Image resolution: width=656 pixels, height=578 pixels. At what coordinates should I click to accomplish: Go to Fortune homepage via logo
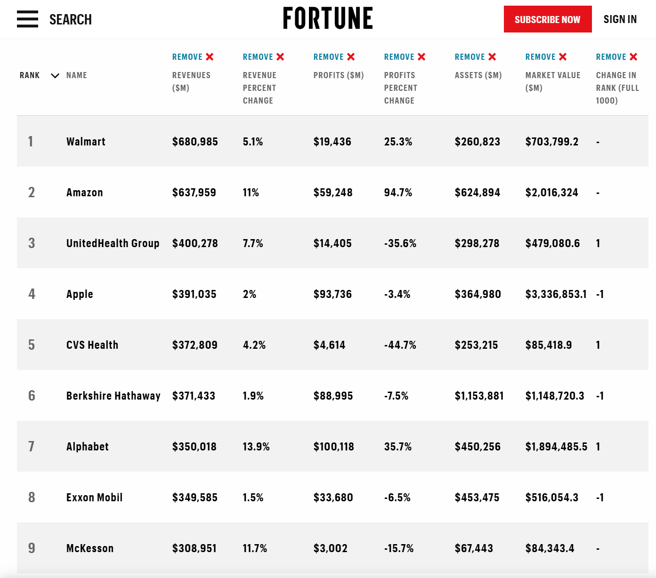(328, 18)
